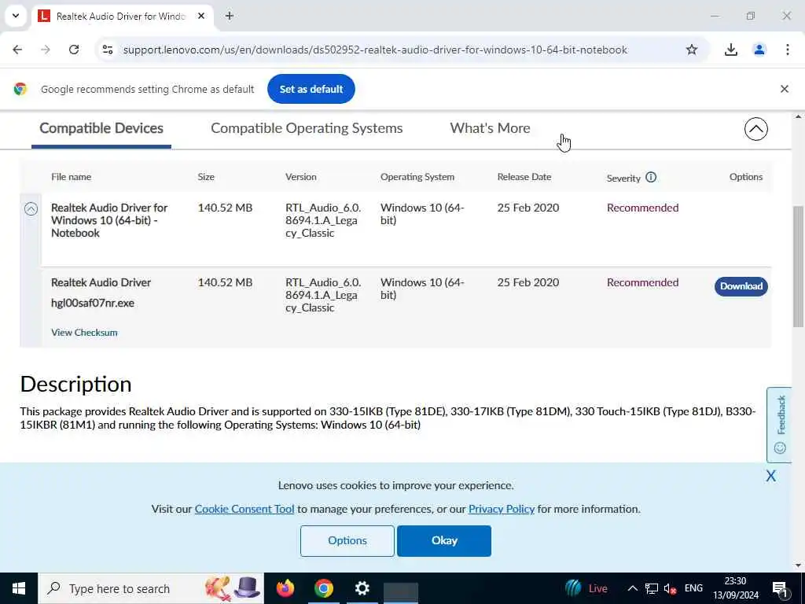Go back to the previous page

pyautogui.click(x=17, y=50)
